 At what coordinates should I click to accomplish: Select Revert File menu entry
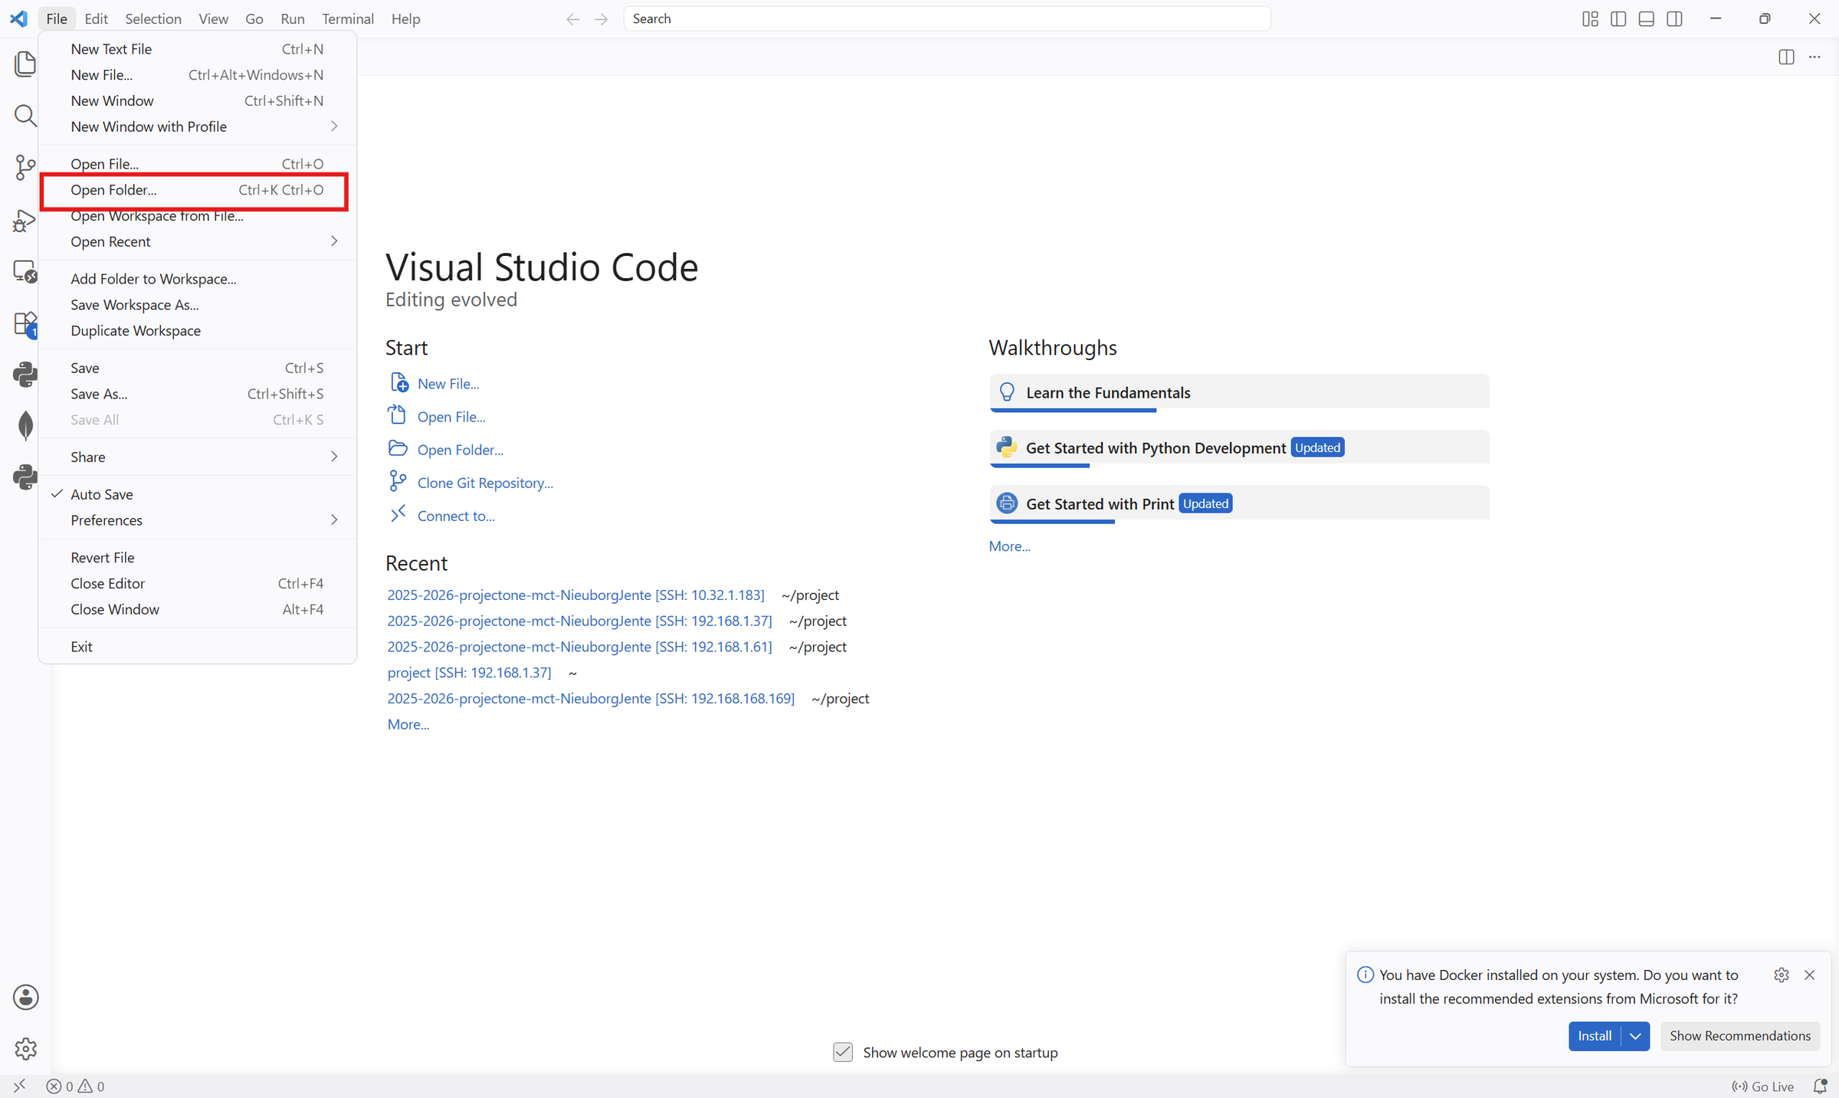pyautogui.click(x=198, y=558)
